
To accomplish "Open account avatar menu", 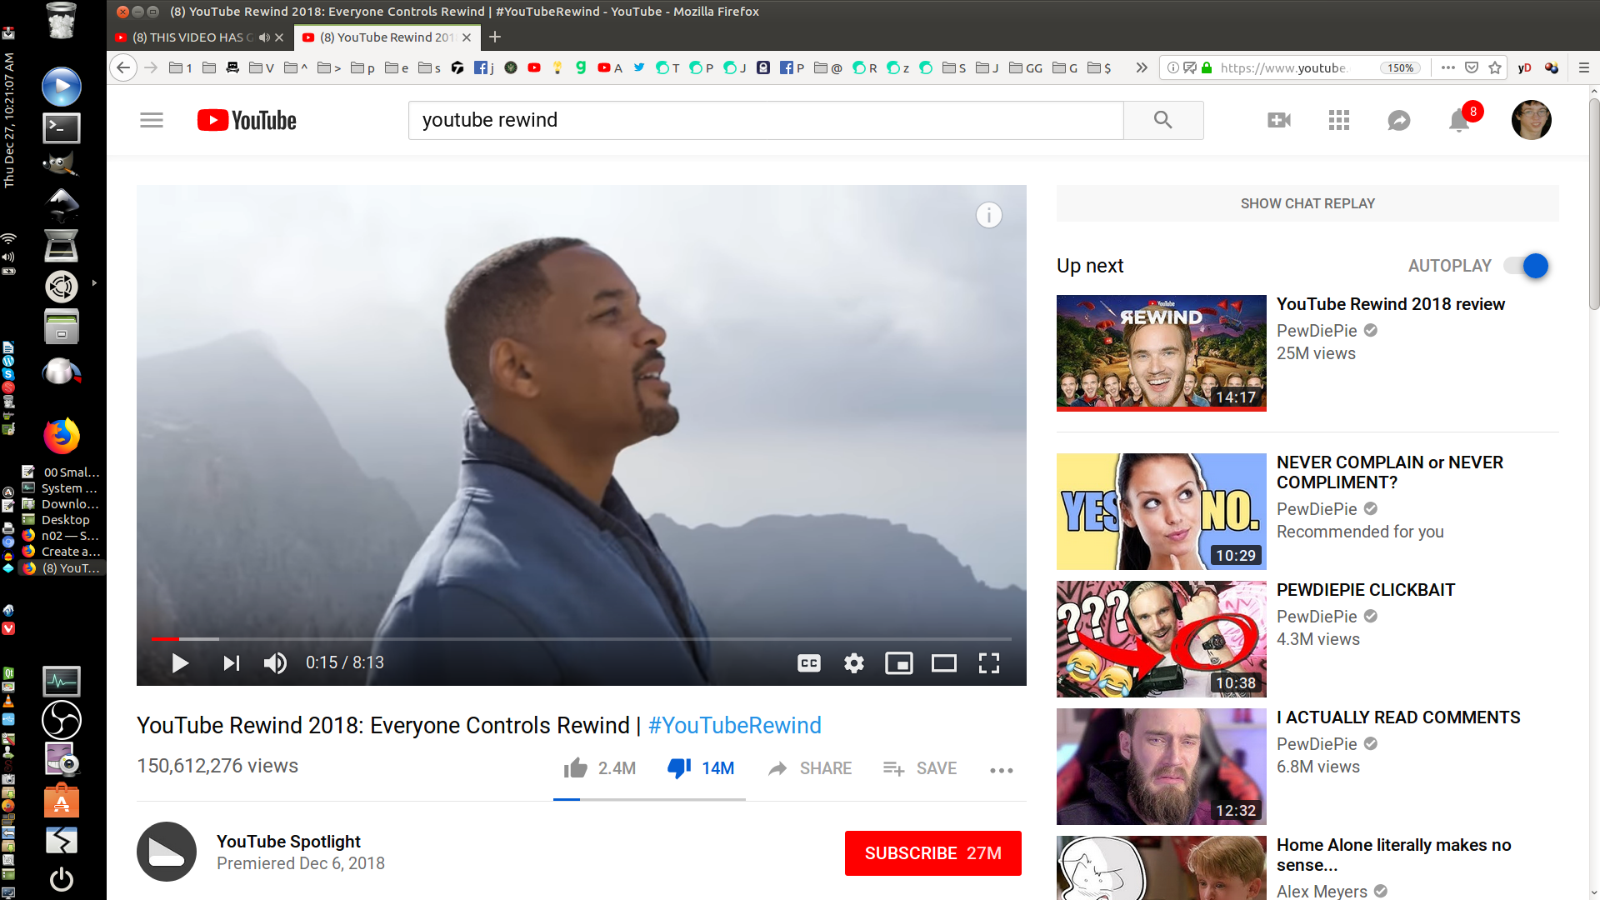I will click(x=1532, y=121).
